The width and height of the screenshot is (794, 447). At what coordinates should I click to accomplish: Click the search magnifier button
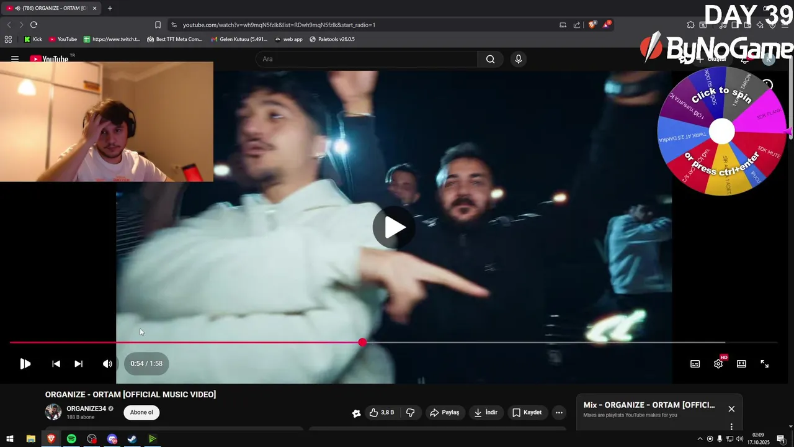click(x=490, y=59)
